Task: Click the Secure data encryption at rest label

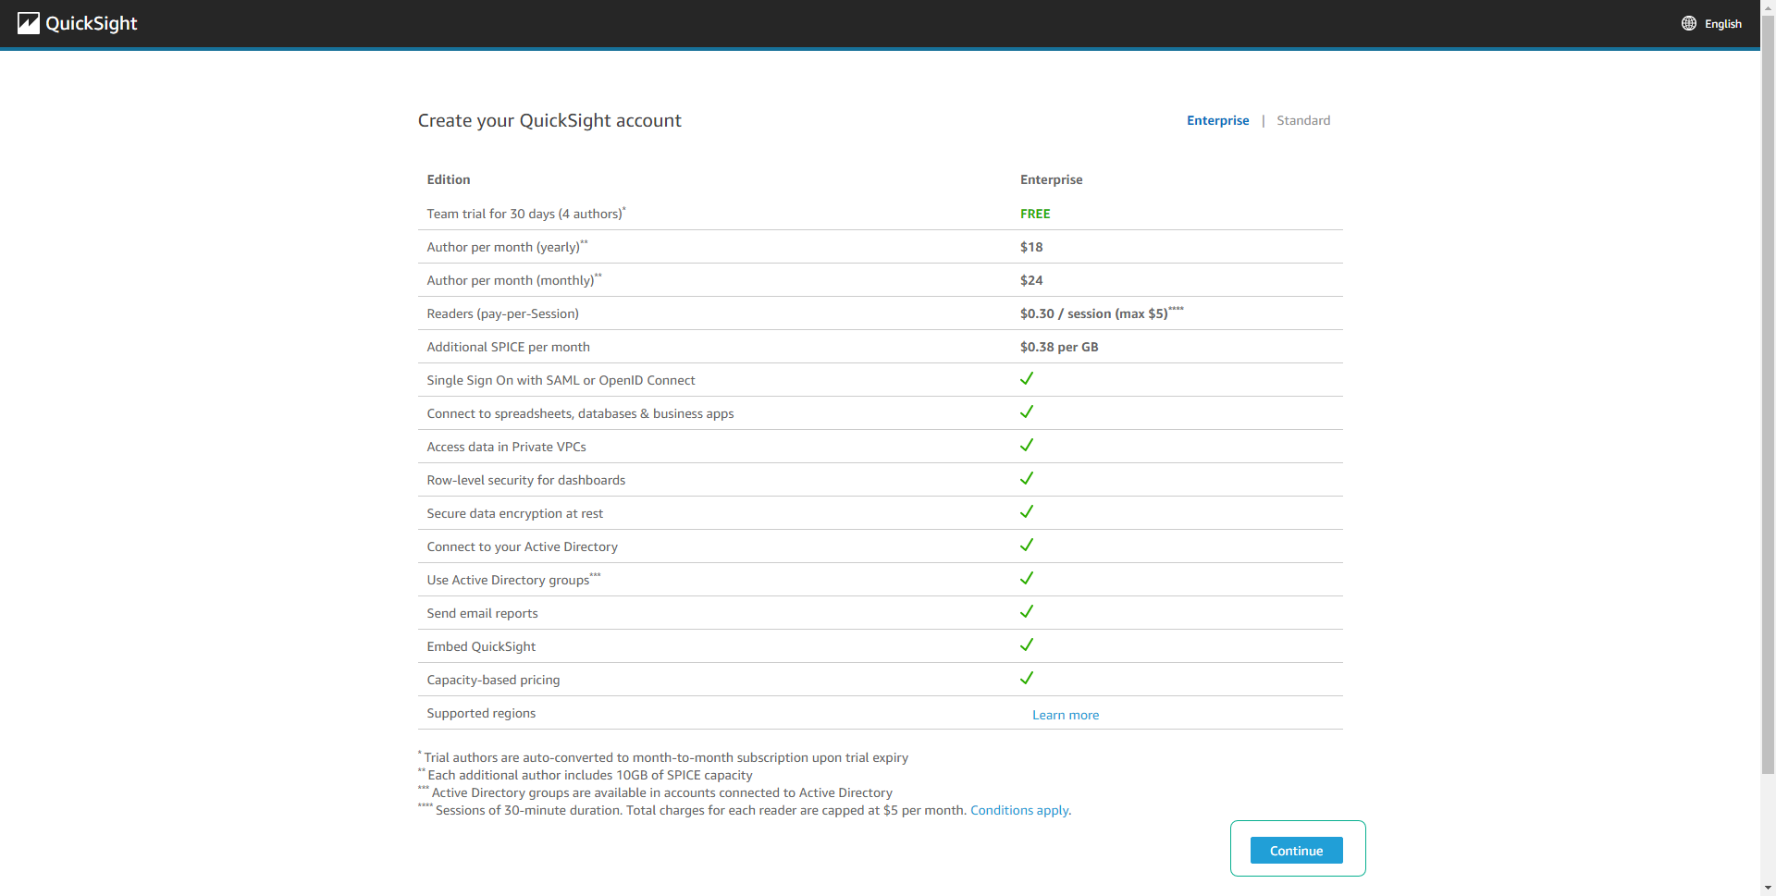Action: pyautogui.click(x=515, y=513)
